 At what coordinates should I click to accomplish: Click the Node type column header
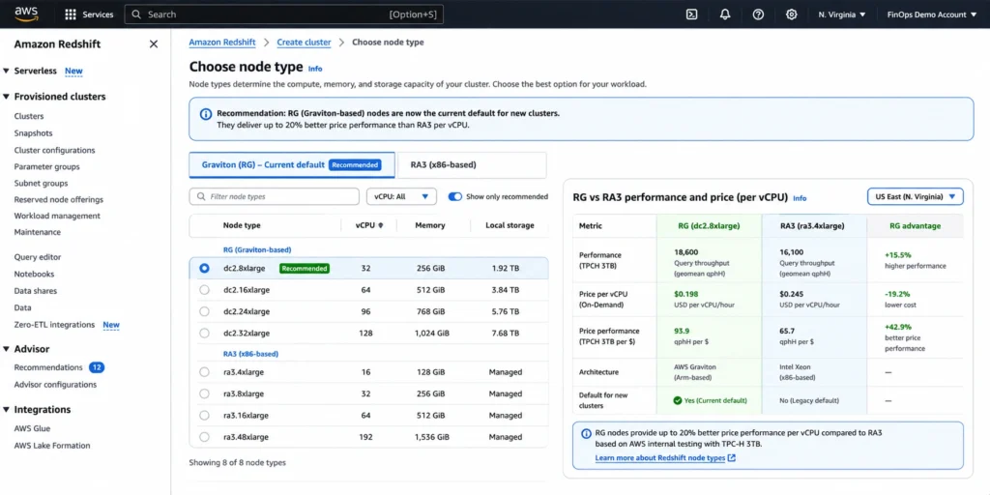pyautogui.click(x=241, y=225)
